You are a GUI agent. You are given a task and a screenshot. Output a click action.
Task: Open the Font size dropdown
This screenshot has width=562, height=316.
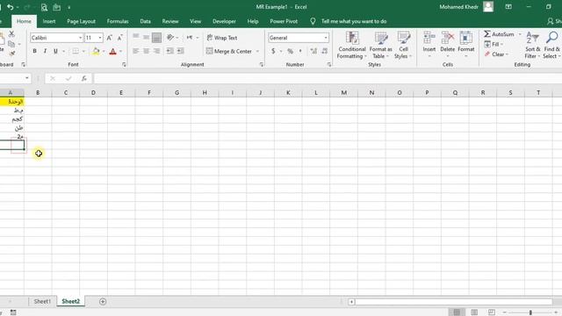(x=100, y=38)
